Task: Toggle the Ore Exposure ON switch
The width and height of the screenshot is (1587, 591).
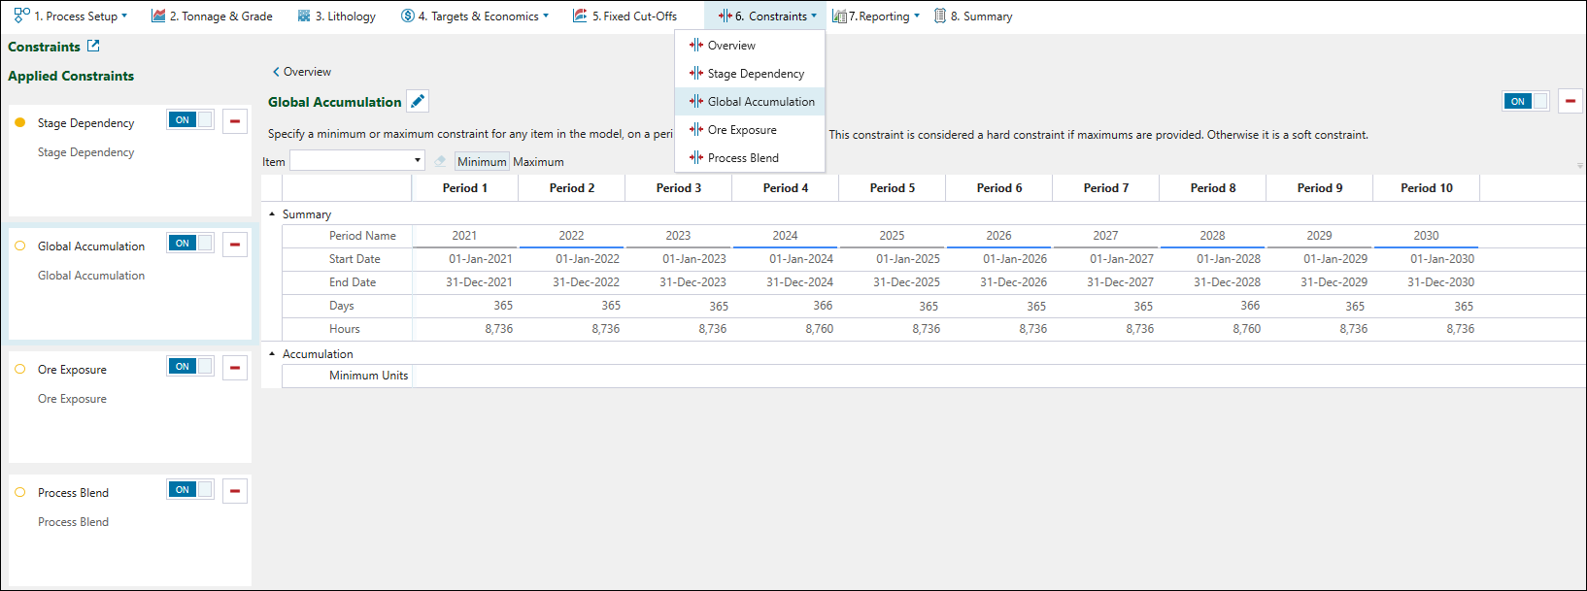Action: coord(190,367)
